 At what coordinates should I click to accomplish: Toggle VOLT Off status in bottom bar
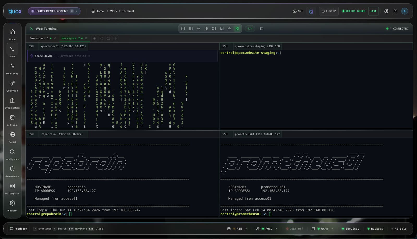click(295, 229)
